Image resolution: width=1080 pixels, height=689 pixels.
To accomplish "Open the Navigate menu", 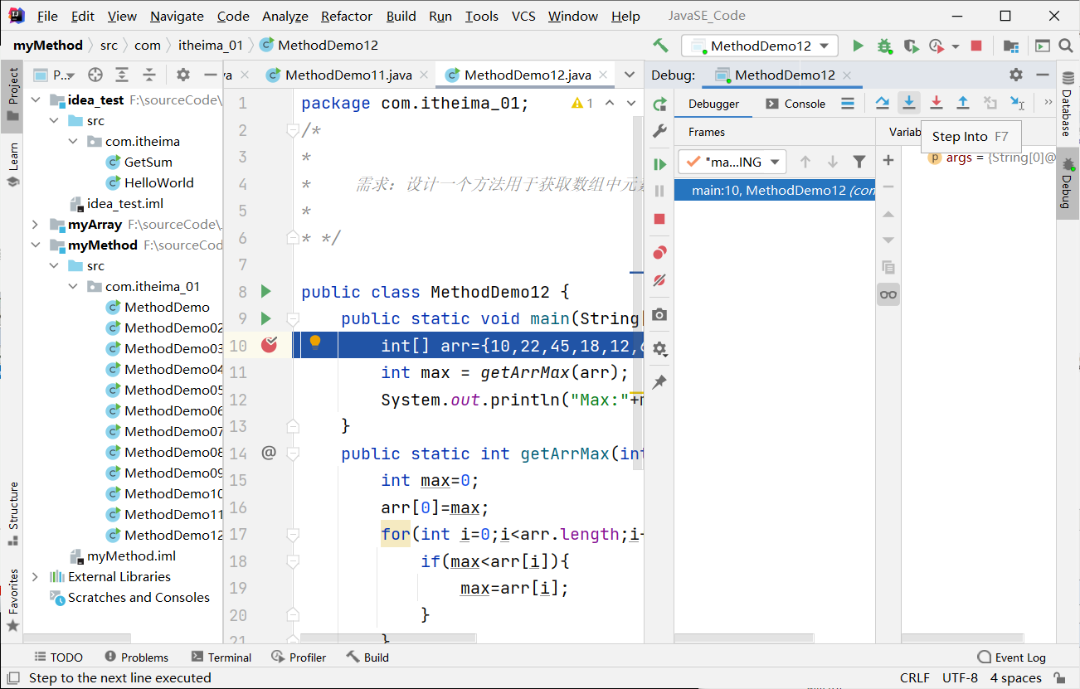I will [x=177, y=16].
